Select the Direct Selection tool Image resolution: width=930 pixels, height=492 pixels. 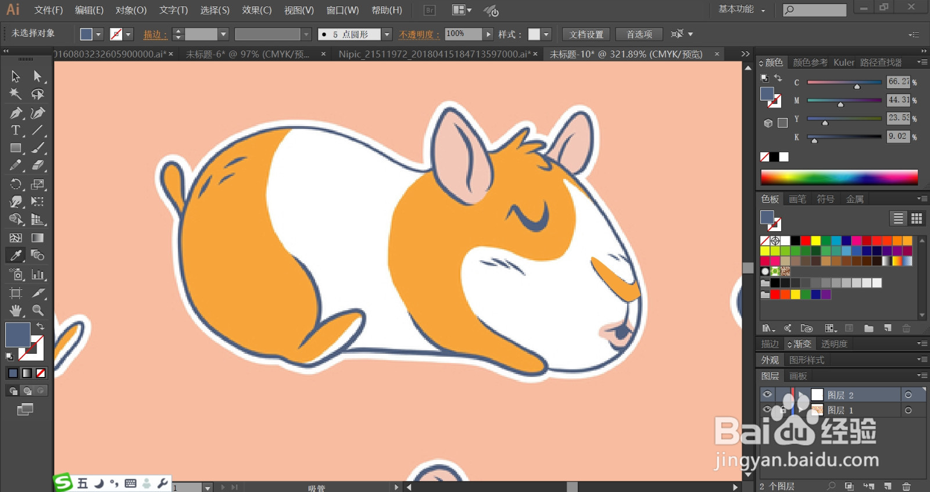pos(38,76)
